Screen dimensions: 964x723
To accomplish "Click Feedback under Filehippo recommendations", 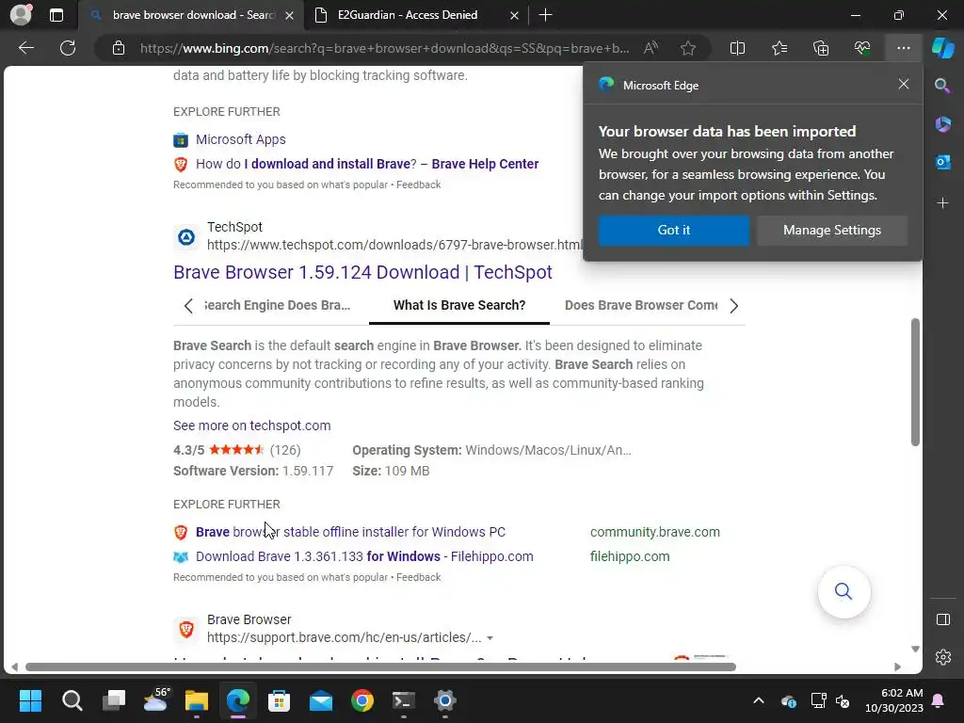I will [x=418, y=577].
